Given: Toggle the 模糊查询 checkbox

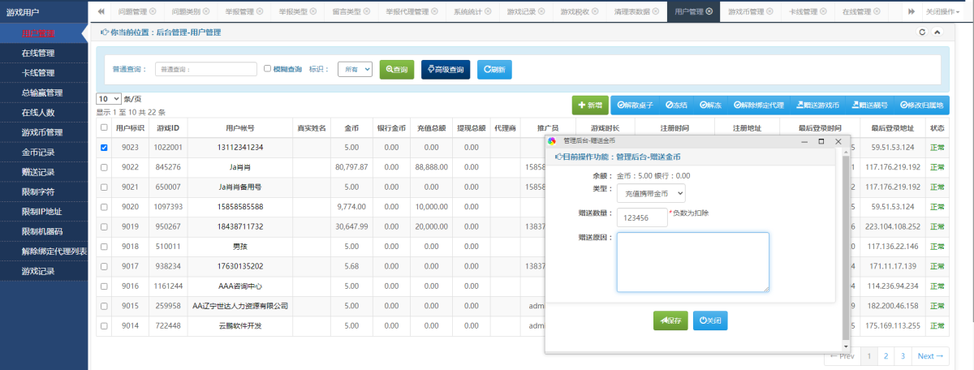Looking at the screenshot, I should click(268, 69).
